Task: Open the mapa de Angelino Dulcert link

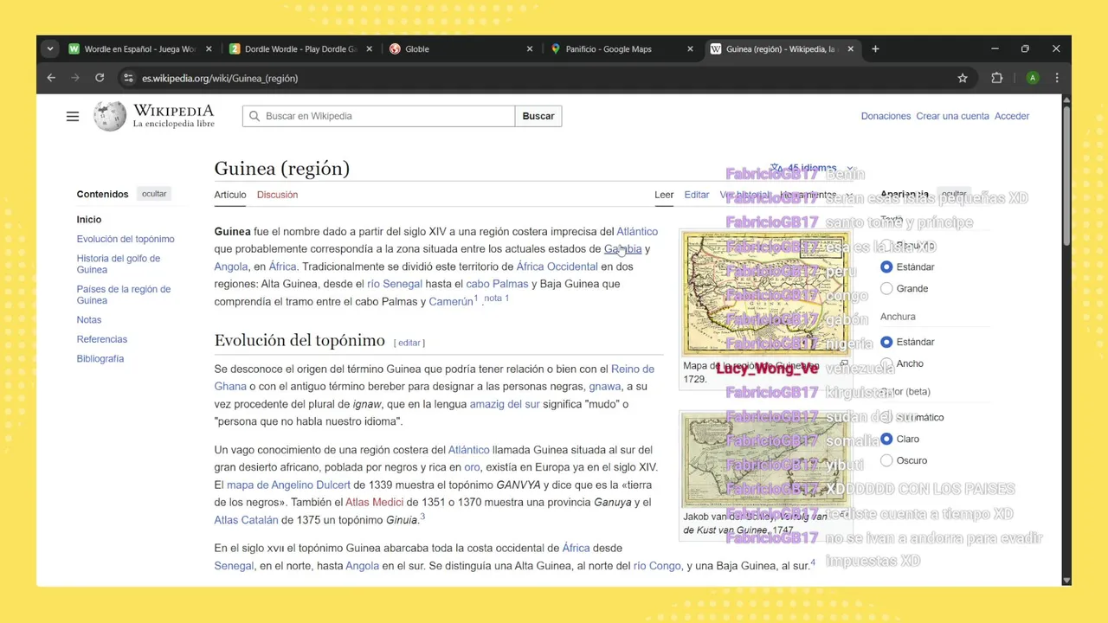Action: coord(288,485)
